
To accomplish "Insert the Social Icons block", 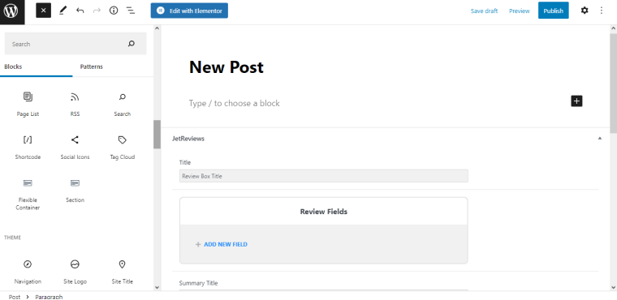I will [75, 147].
